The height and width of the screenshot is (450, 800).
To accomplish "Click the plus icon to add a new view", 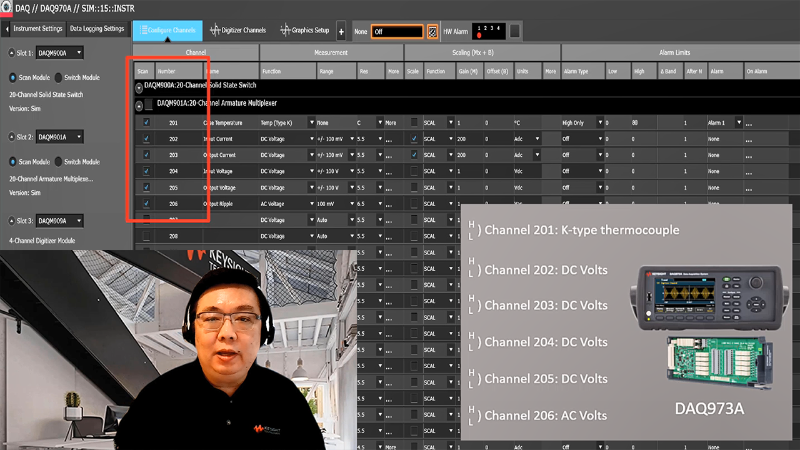I will pos(341,30).
